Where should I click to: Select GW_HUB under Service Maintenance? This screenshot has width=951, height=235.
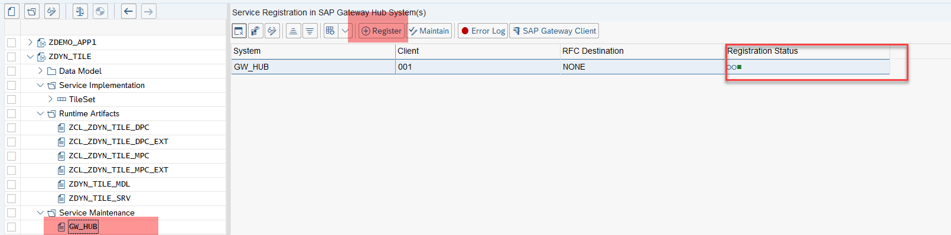point(83,227)
